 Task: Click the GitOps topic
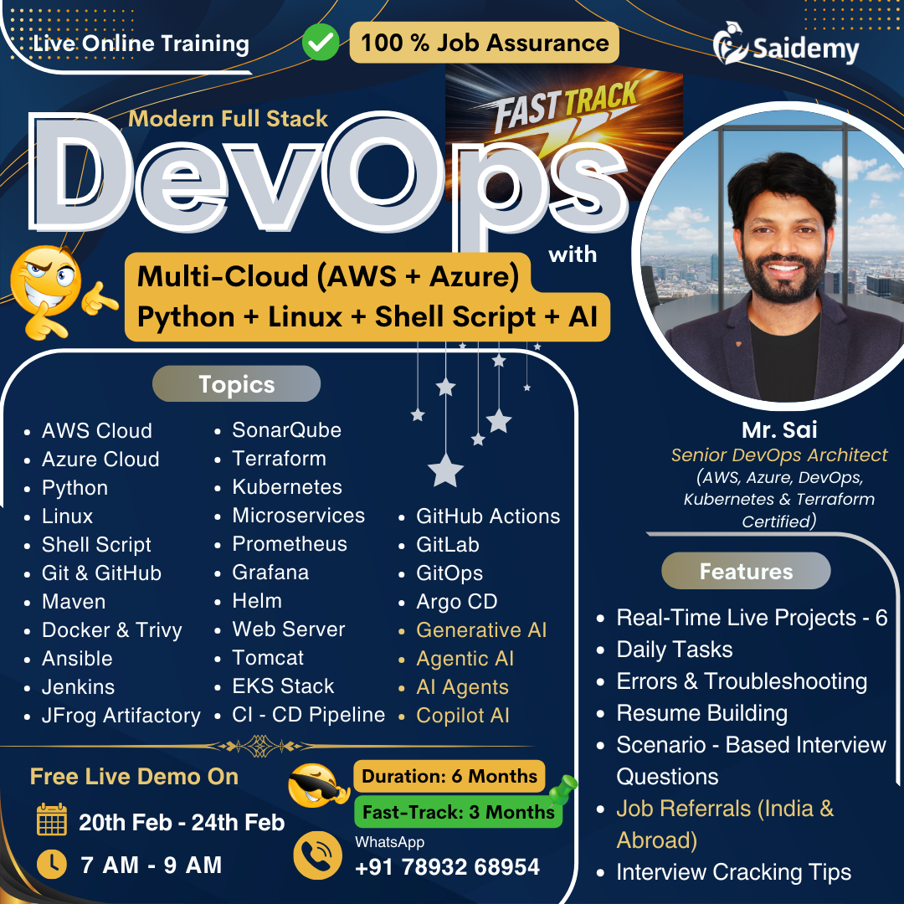449,573
